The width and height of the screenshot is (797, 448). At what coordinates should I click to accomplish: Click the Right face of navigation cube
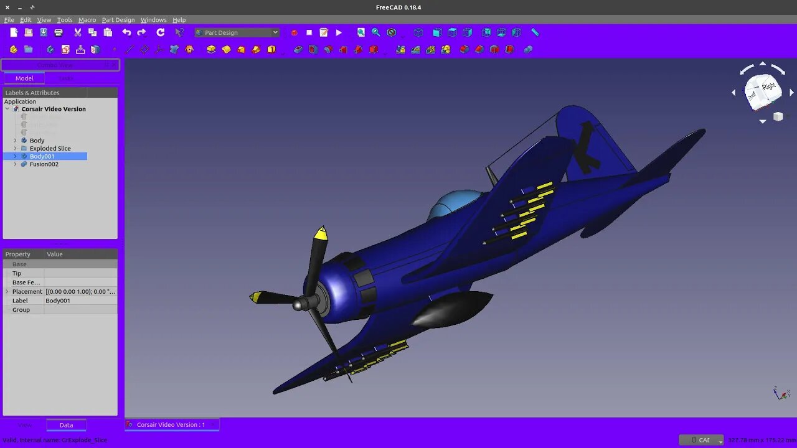(x=769, y=86)
